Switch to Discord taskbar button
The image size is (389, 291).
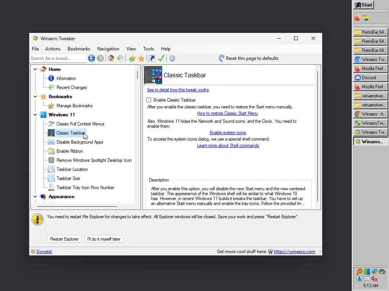click(x=371, y=78)
